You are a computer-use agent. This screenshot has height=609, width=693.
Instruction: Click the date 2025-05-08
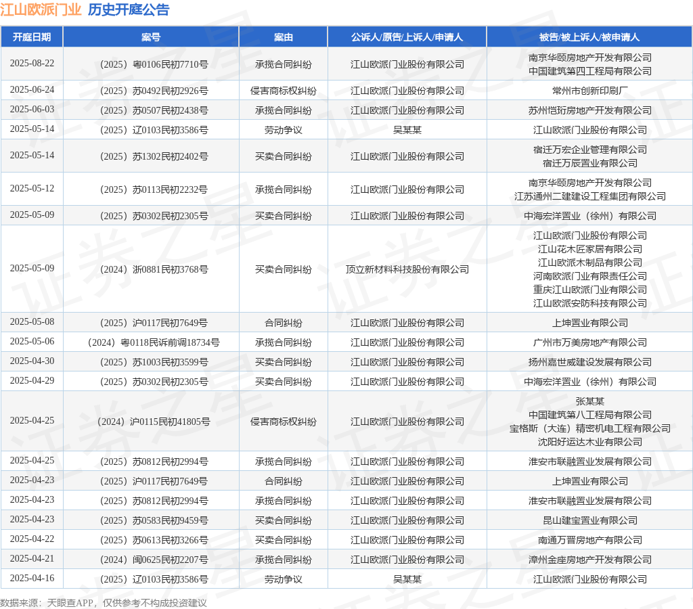point(32,321)
